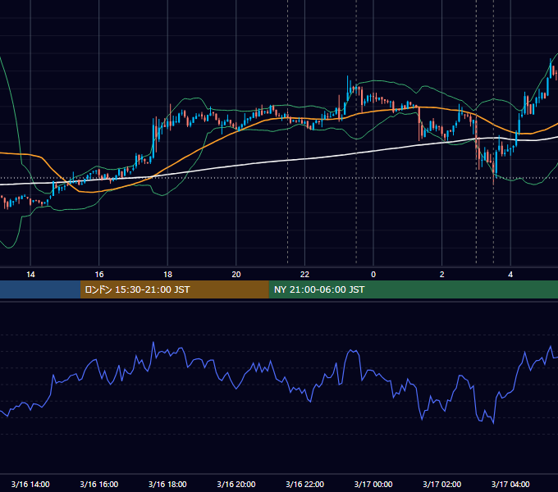Click the 22 hour axis label
558x492 pixels.
(304, 275)
